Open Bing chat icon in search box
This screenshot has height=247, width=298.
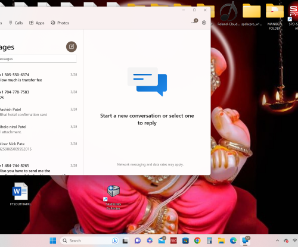point(114,240)
